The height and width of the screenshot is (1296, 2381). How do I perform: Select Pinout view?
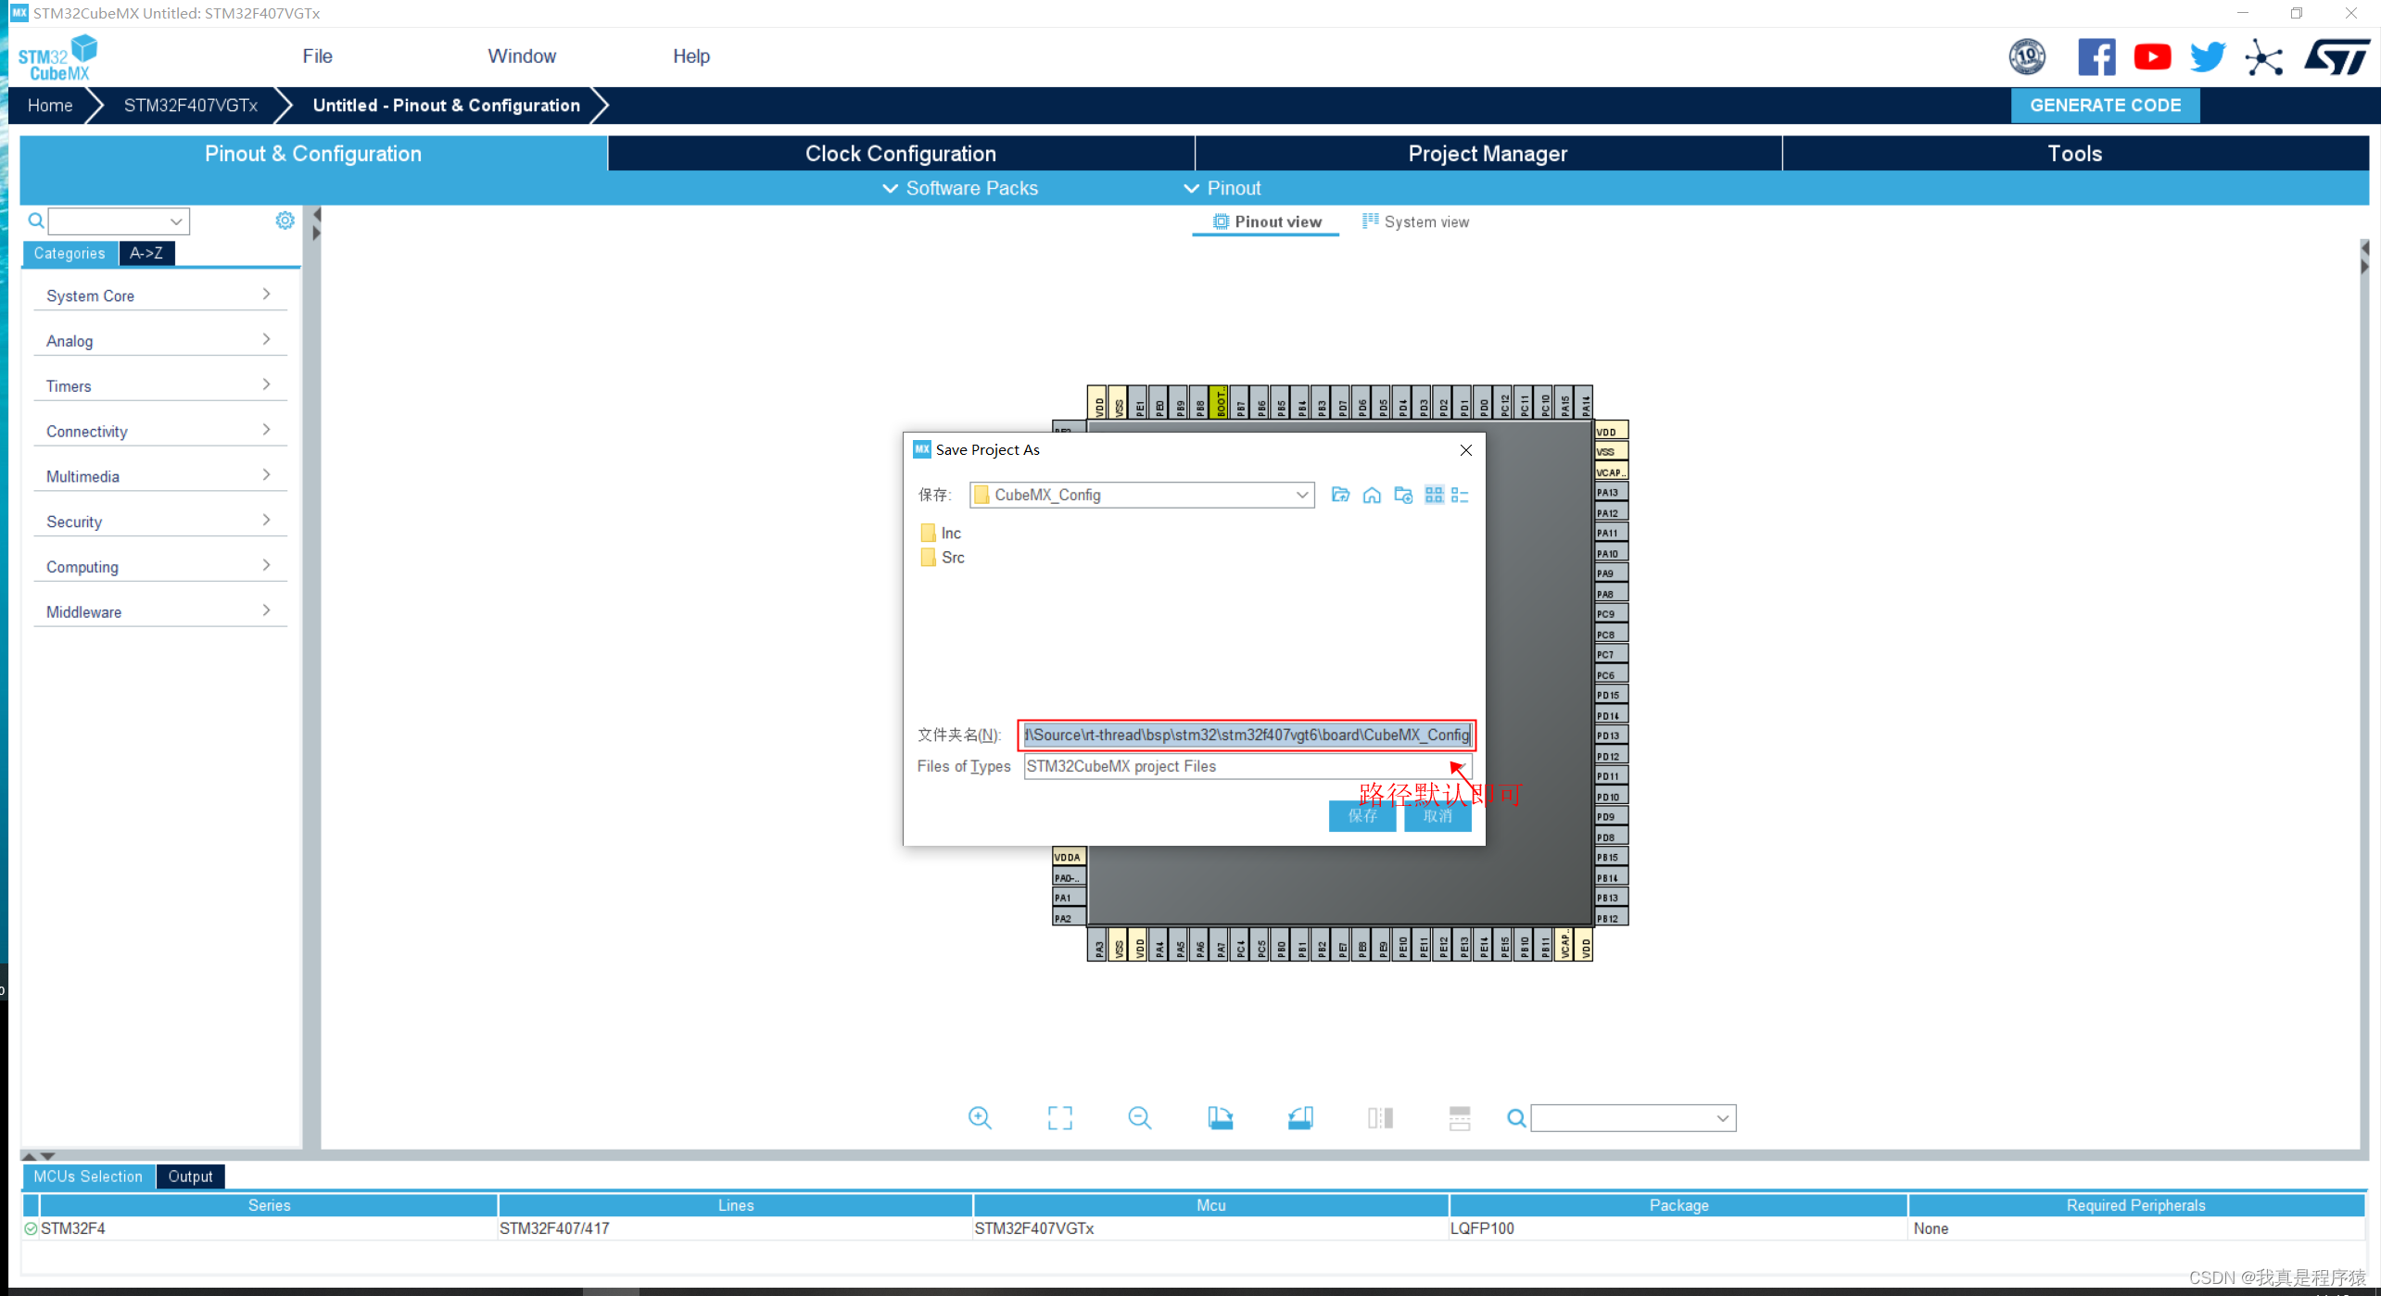pos(1267,221)
